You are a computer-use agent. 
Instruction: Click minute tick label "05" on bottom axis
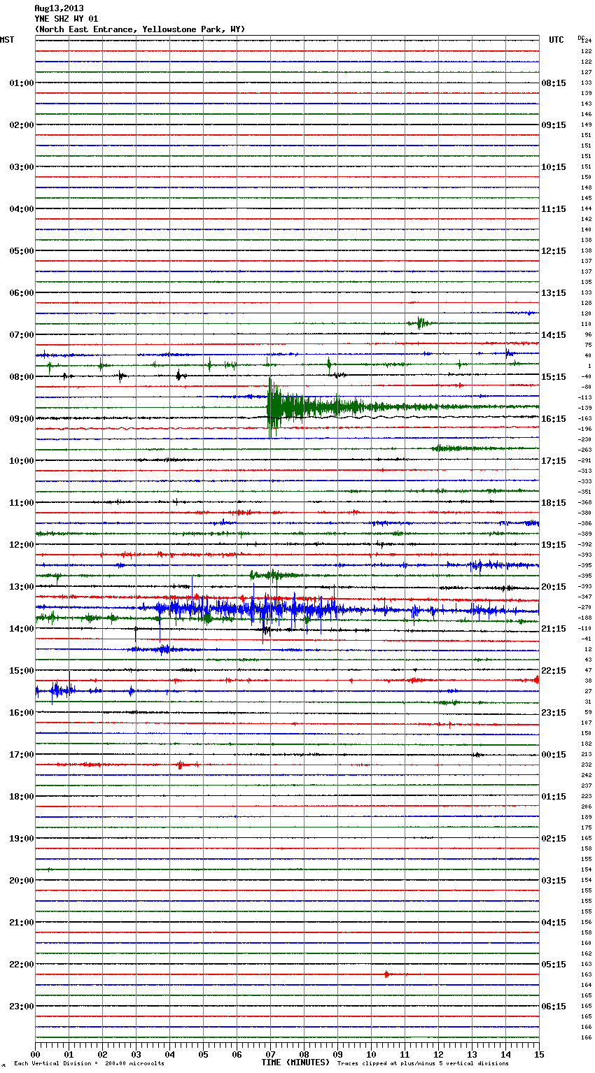click(203, 1054)
